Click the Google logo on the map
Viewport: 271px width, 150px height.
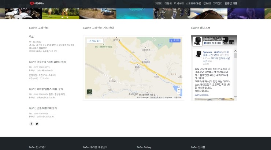(x=133, y=94)
